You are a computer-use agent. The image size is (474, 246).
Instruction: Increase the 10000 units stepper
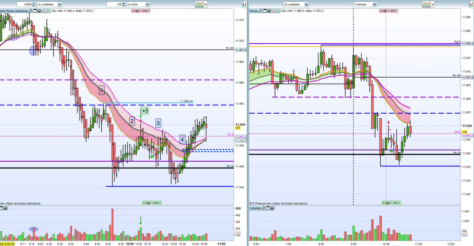pos(34,3)
